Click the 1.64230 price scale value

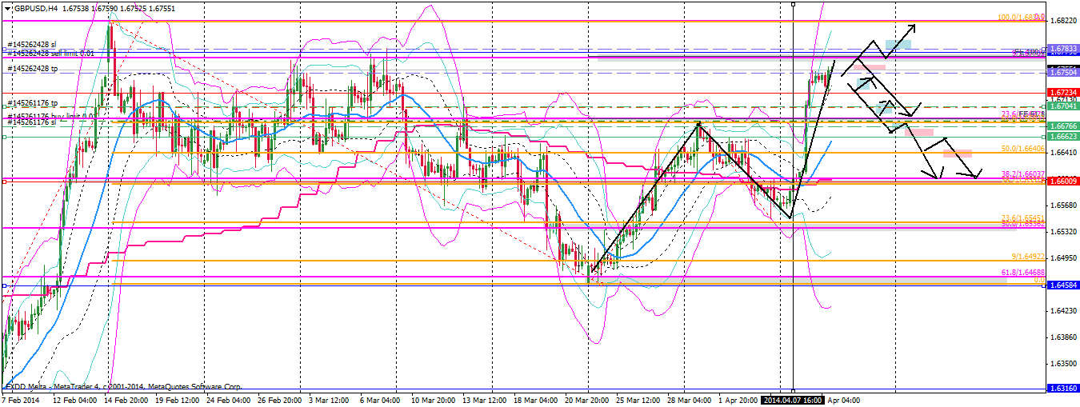pos(1063,311)
